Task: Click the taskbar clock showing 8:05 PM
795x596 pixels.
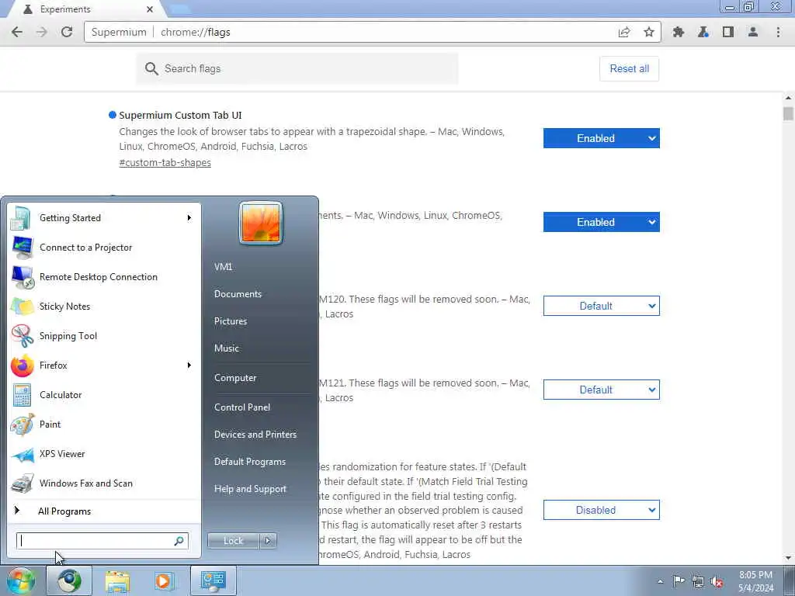Action: (x=755, y=581)
